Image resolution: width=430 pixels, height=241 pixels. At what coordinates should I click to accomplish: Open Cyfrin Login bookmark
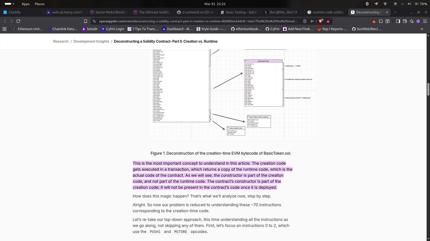(x=113, y=29)
